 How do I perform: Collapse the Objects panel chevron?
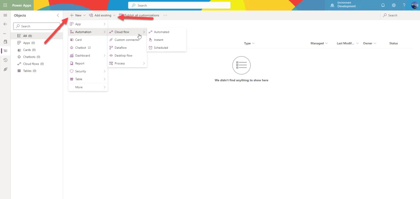click(x=58, y=15)
